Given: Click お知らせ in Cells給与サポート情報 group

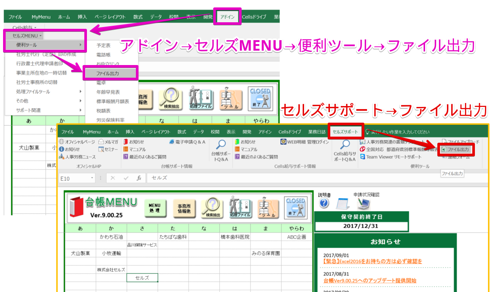Looking at the screenshot, I should click(x=245, y=142).
